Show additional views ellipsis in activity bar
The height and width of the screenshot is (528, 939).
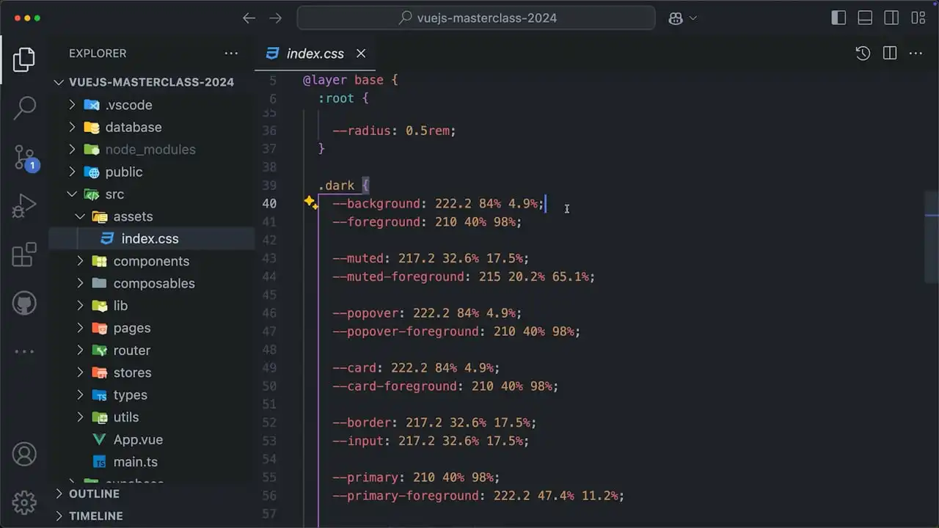(x=24, y=351)
